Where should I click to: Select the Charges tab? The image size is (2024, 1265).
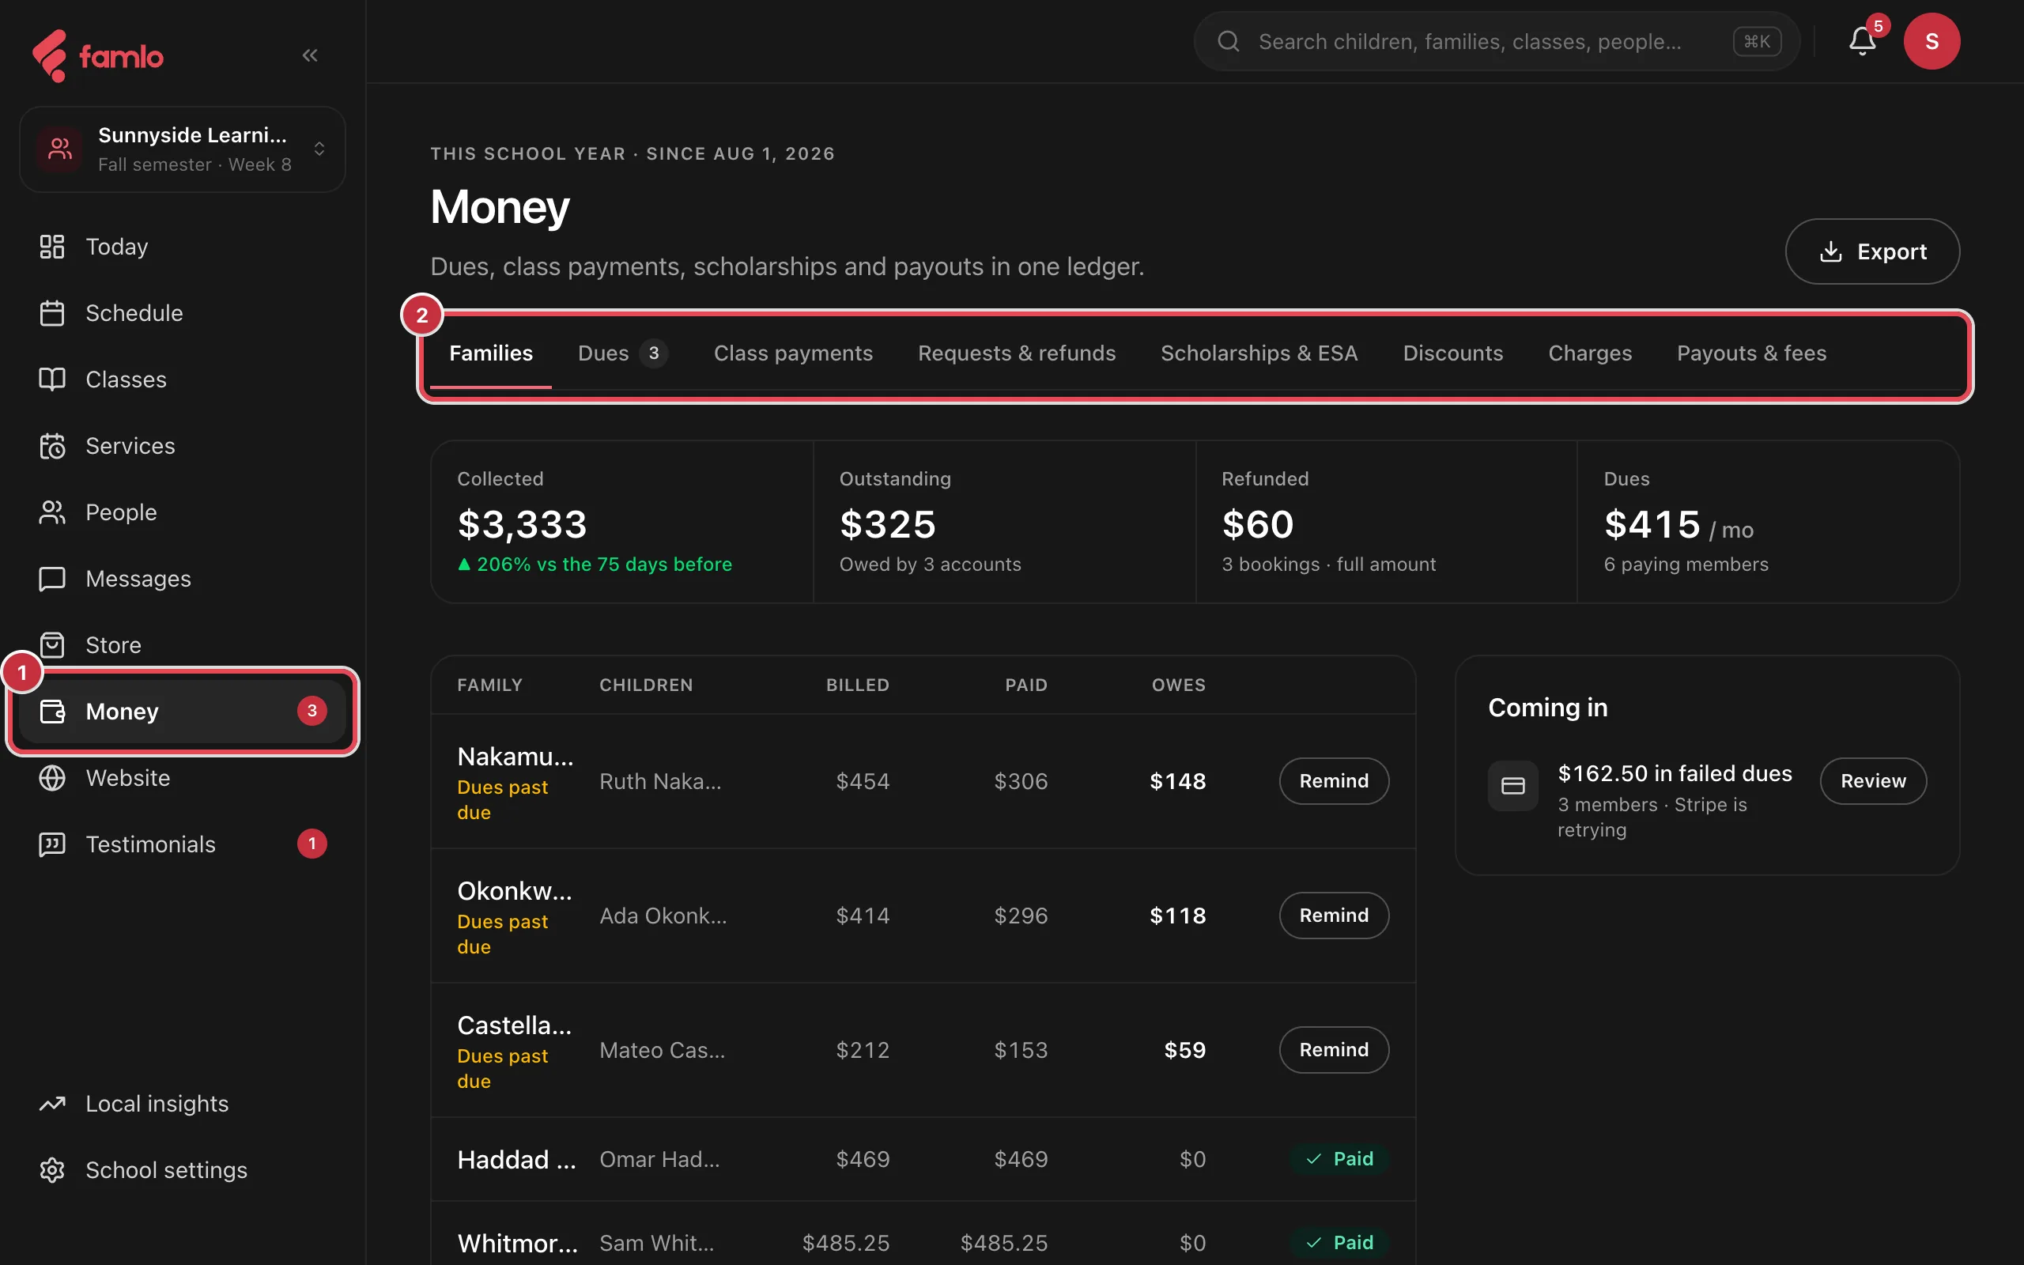(x=1590, y=353)
